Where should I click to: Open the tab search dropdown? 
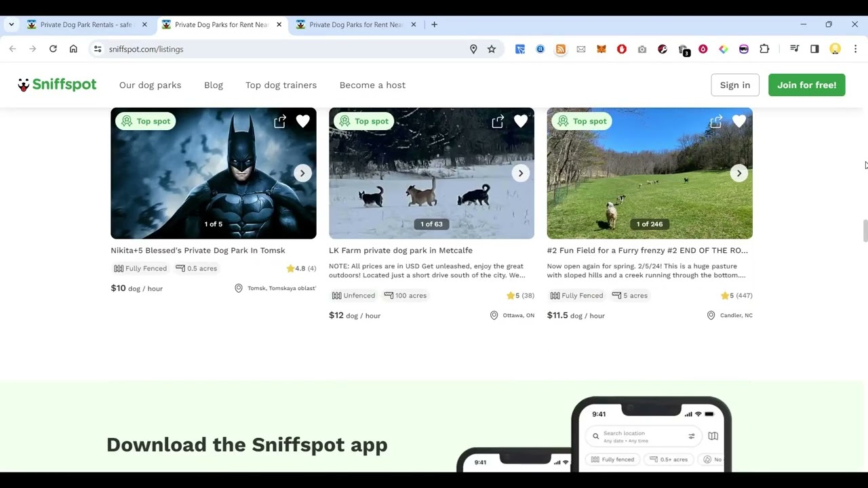coord(12,24)
